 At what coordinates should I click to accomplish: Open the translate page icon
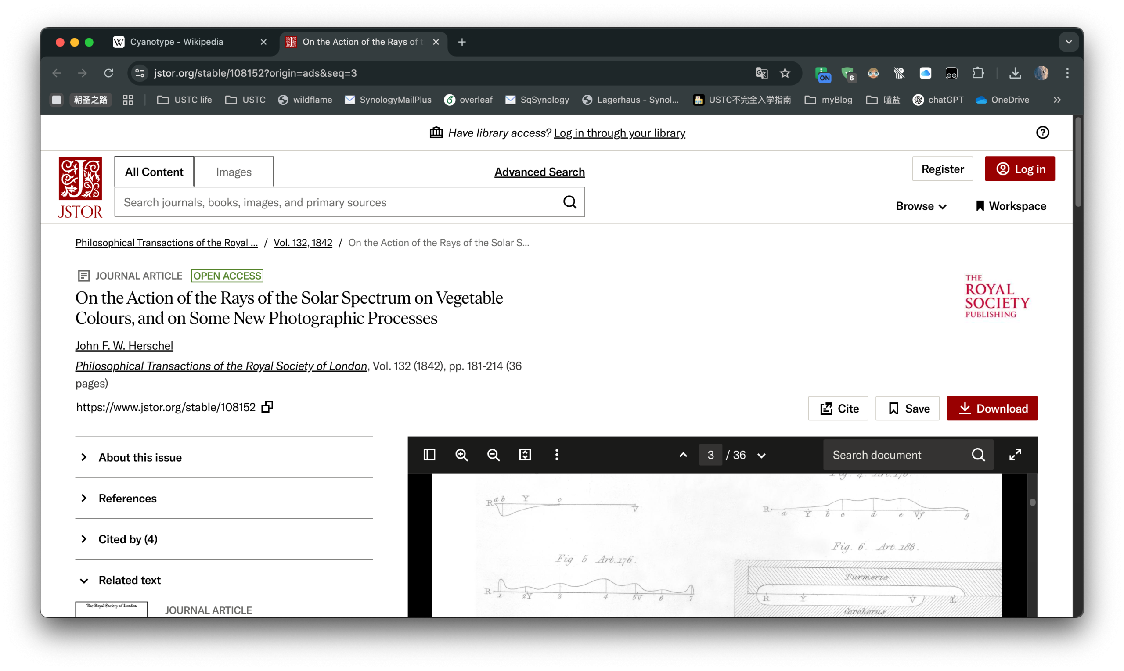[761, 73]
